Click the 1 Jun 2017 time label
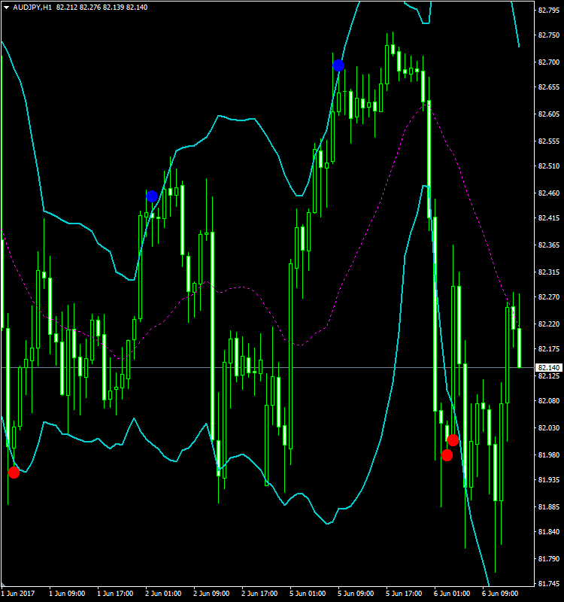564x602 pixels. [17, 594]
